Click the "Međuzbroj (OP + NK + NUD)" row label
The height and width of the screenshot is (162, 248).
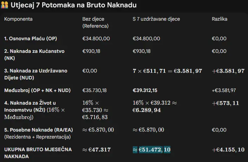tap(37, 90)
